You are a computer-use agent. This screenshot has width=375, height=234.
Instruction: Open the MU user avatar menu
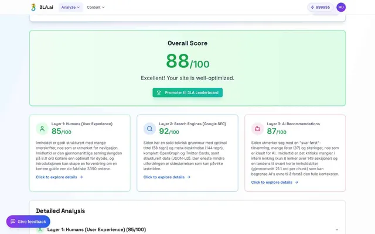click(x=341, y=7)
